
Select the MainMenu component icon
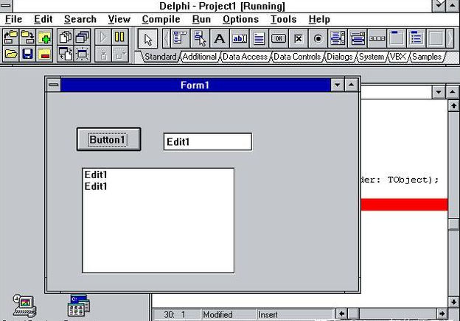pyautogui.click(x=181, y=38)
